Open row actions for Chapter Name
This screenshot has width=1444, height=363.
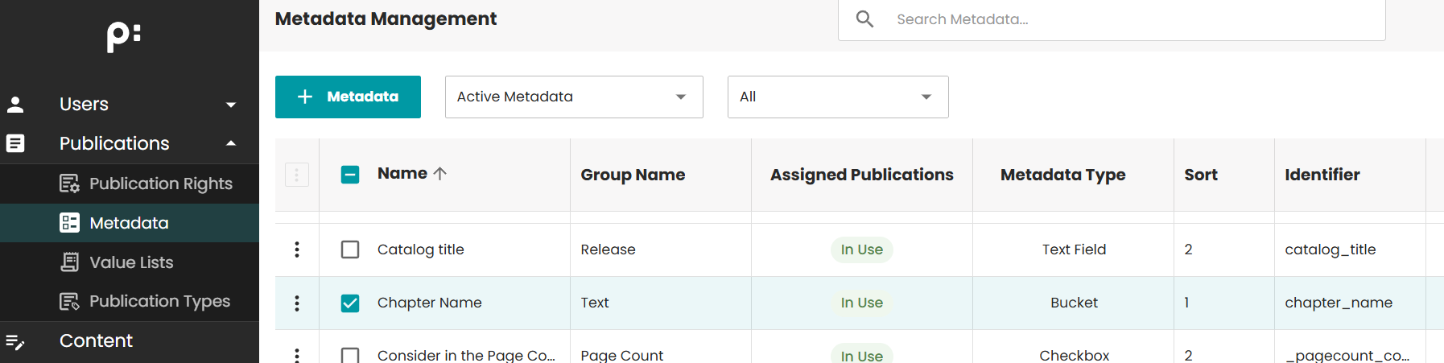tap(297, 303)
